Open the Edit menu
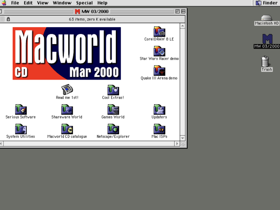 tap(28, 3)
